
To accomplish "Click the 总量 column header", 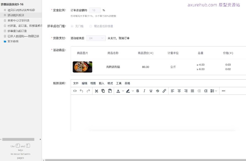I will pos(200,53).
